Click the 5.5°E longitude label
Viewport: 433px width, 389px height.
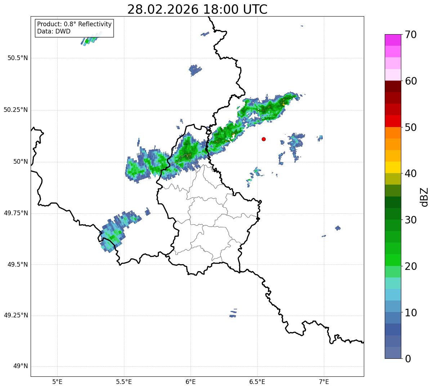124,381
